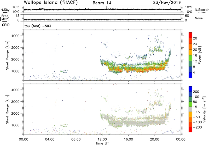Click the '08:00' time axis label
The height and width of the screenshot is (145, 209).
76,140
